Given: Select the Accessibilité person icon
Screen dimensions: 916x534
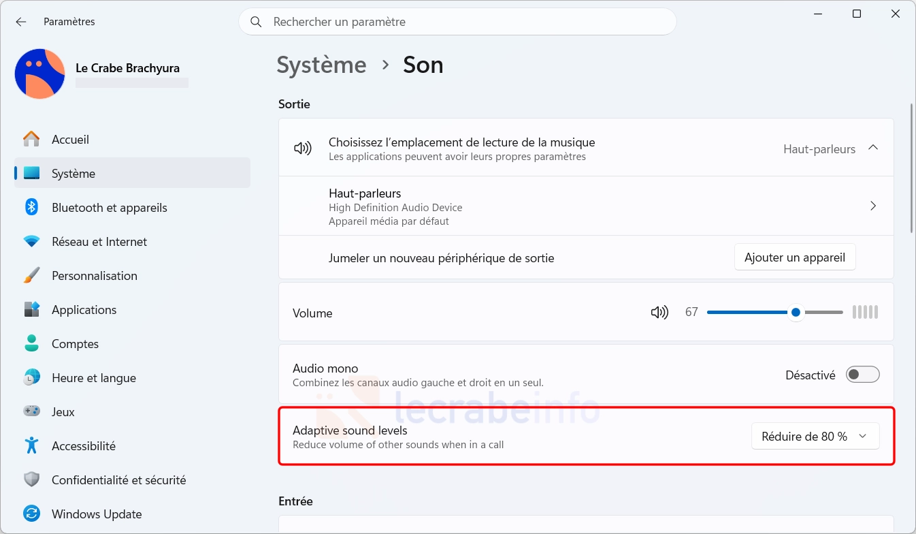Looking at the screenshot, I should tap(31, 445).
